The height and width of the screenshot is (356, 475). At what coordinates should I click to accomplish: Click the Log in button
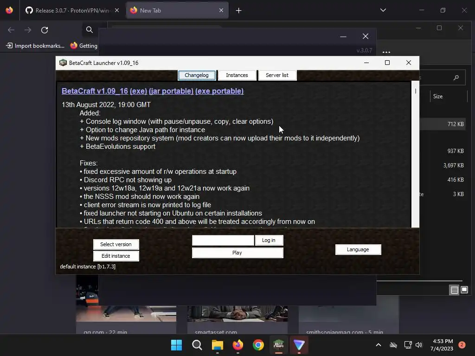click(x=269, y=241)
